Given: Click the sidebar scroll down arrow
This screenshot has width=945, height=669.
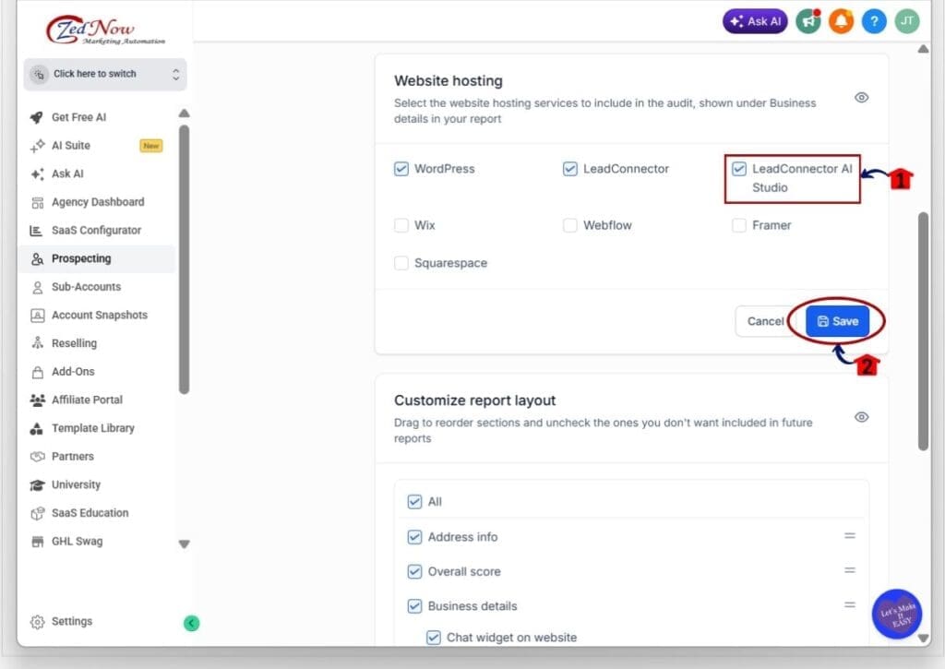Looking at the screenshot, I should click(x=185, y=544).
